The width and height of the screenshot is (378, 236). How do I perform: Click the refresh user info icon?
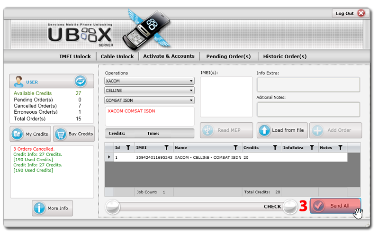click(80, 81)
